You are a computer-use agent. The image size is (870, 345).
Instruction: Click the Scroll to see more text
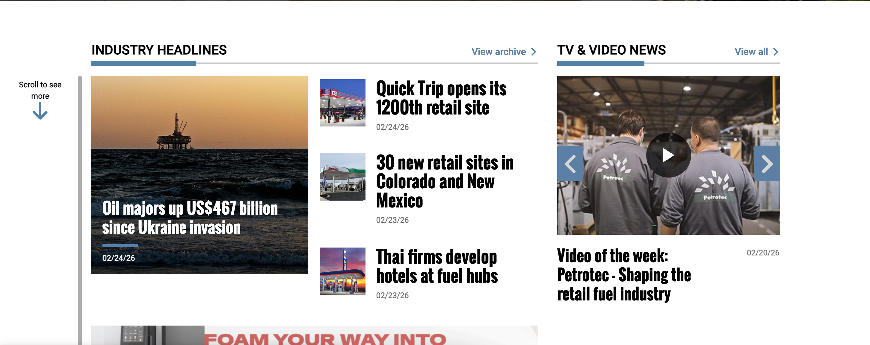tap(40, 90)
